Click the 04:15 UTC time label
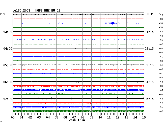 click(x=149, y=82)
